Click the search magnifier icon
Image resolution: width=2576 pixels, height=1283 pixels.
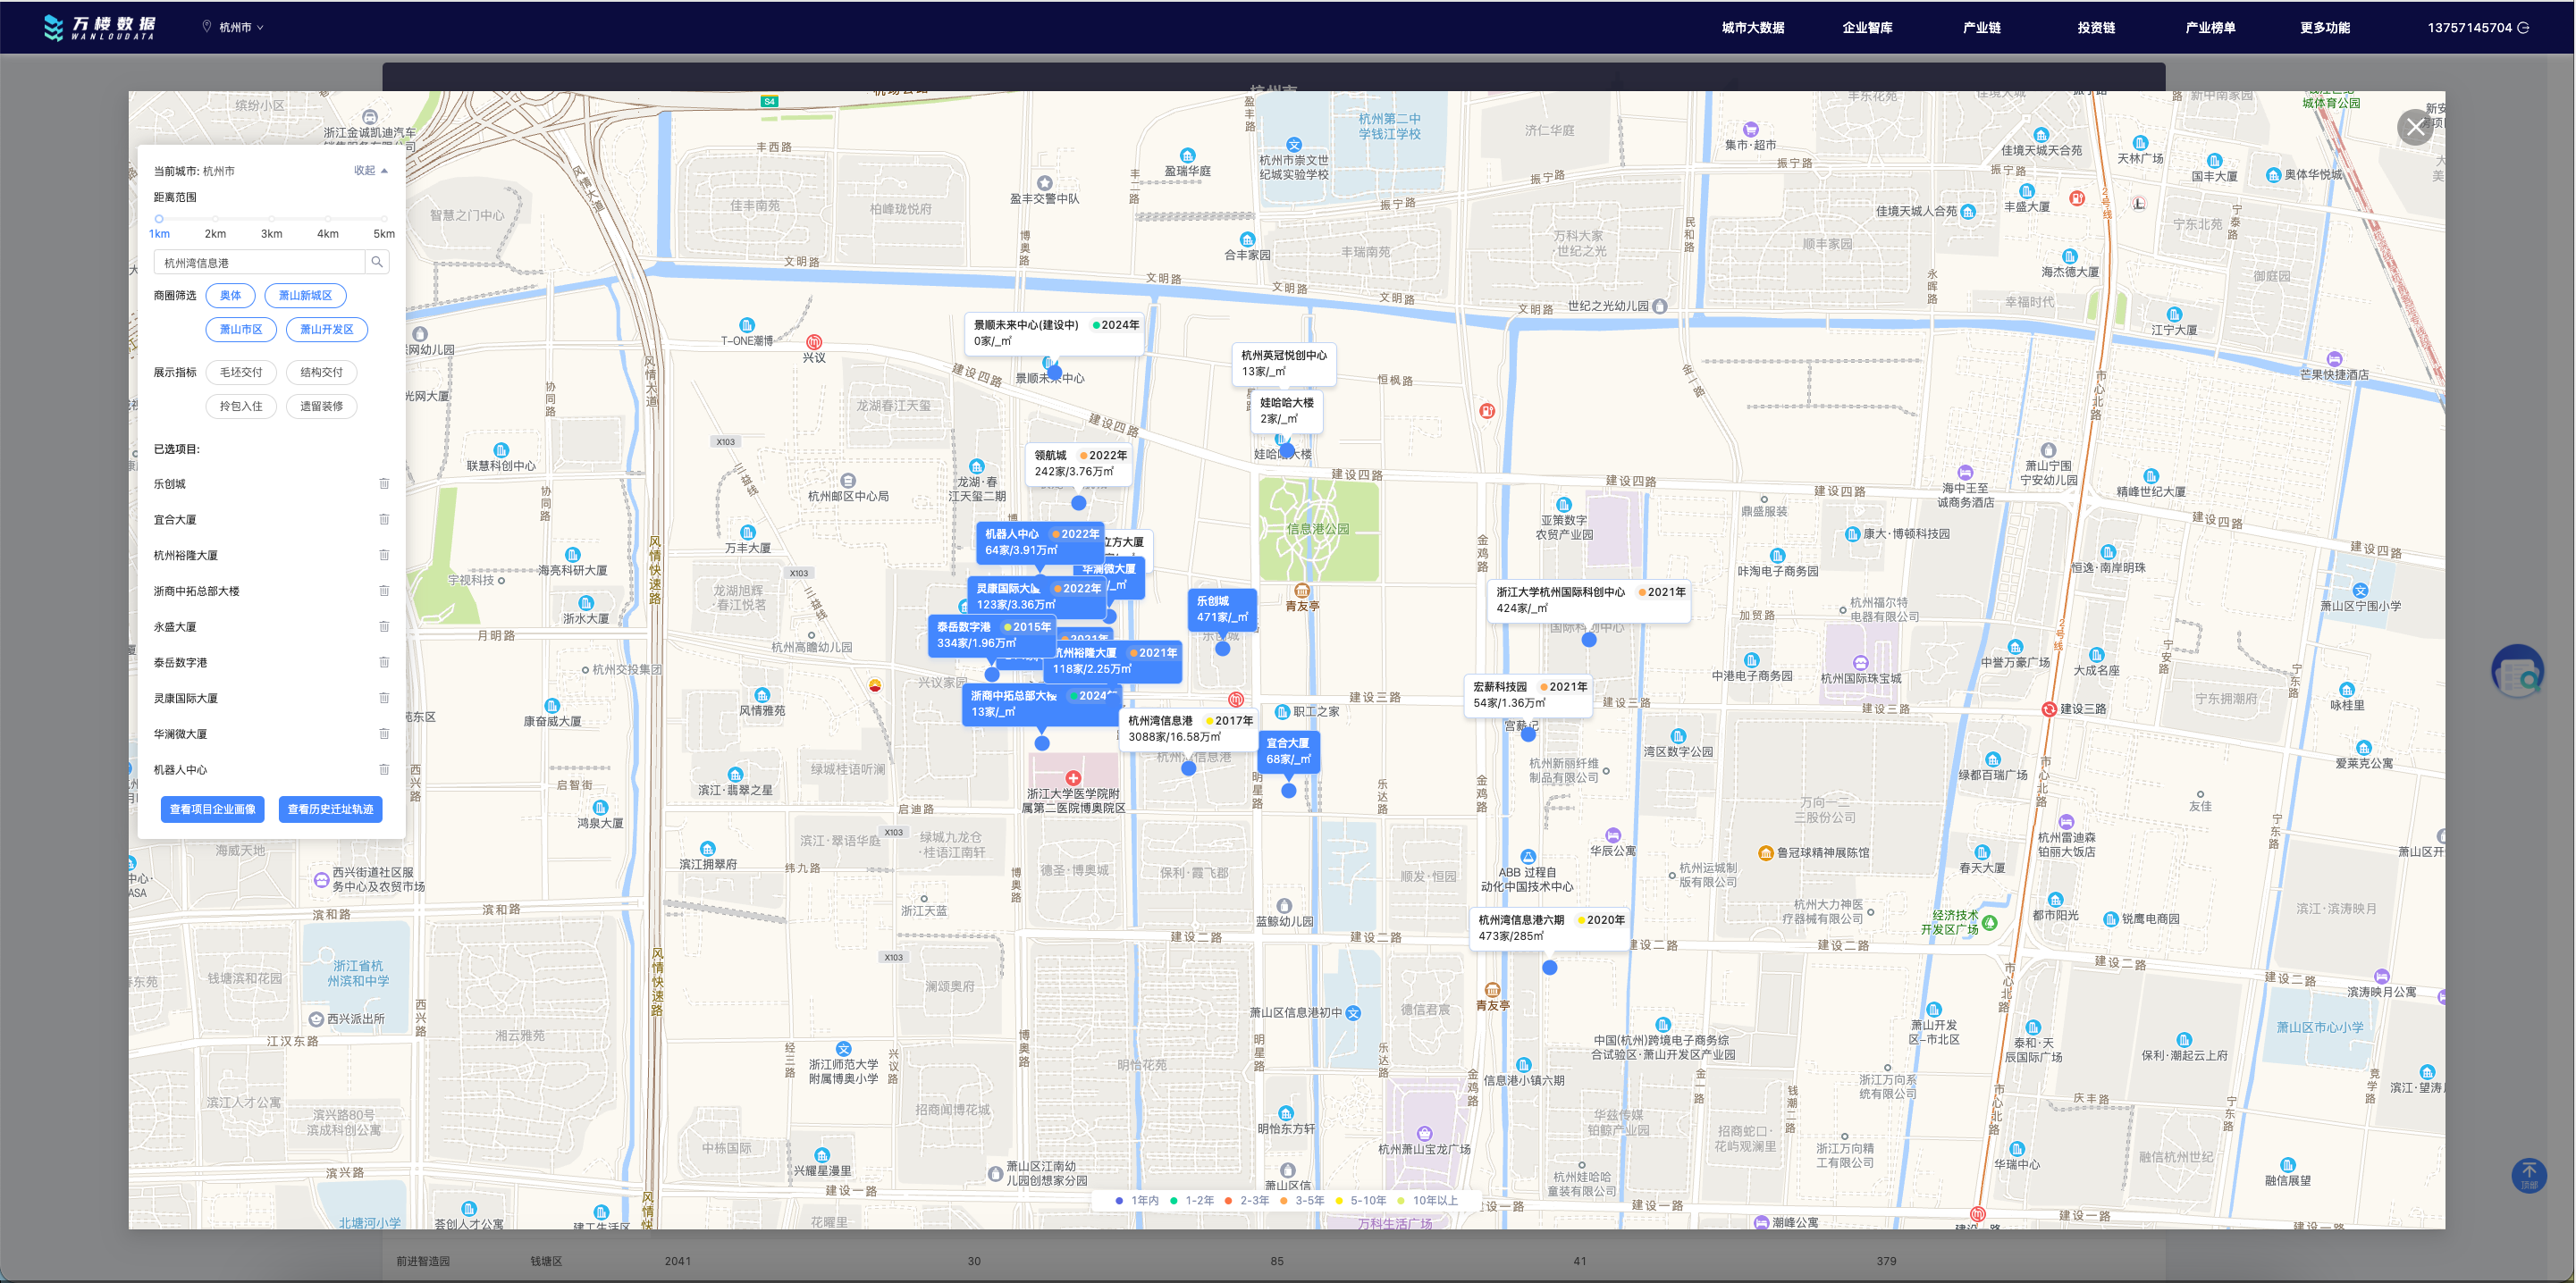[377, 263]
